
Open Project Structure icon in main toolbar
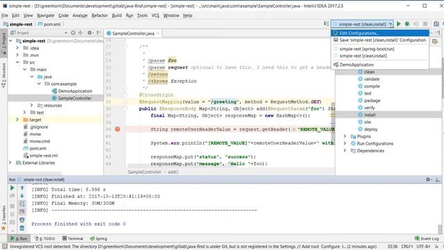436,24
